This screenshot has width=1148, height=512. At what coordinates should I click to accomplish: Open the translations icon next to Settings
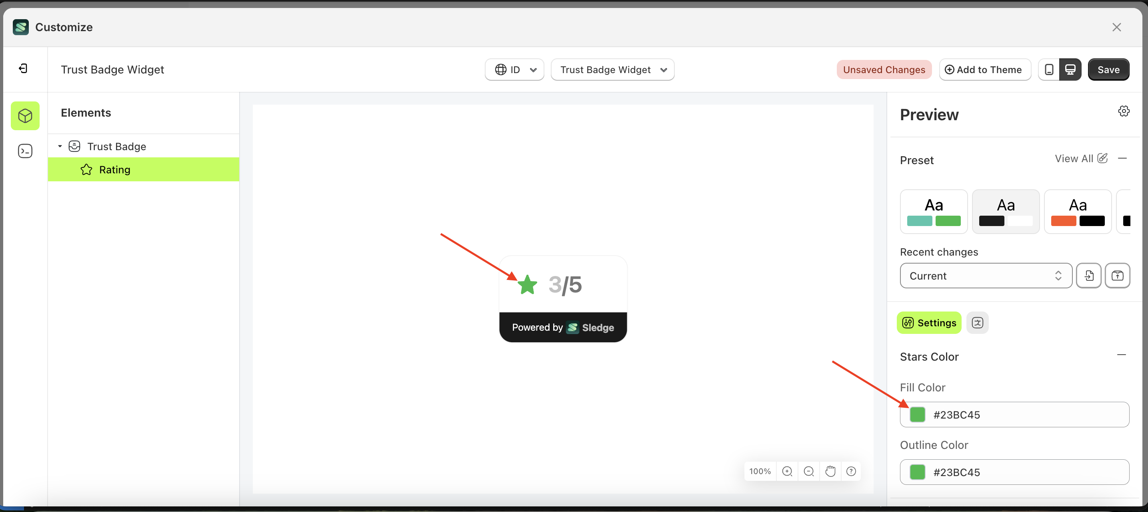point(978,323)
